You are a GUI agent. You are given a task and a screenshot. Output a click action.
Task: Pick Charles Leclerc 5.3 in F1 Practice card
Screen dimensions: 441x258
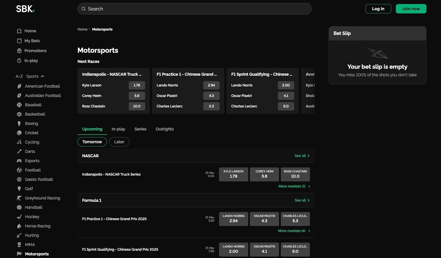(x=211, y=106)
